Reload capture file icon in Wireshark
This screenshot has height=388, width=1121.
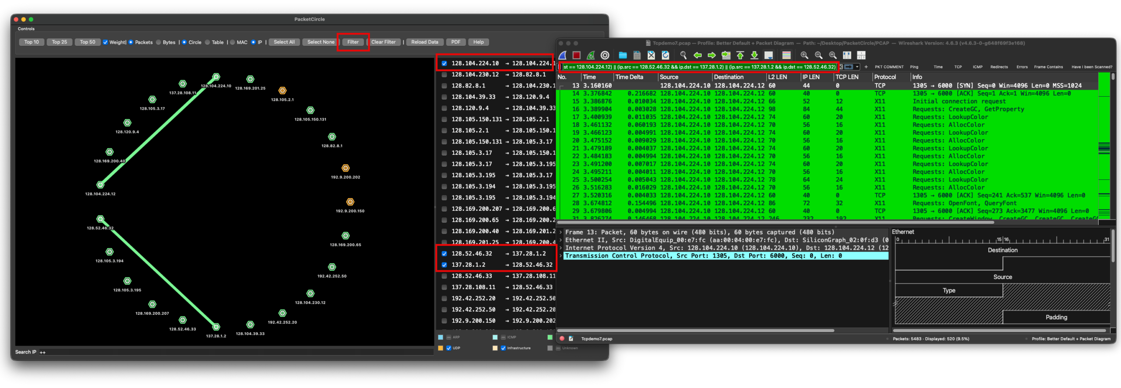click(x=666, y=55)
